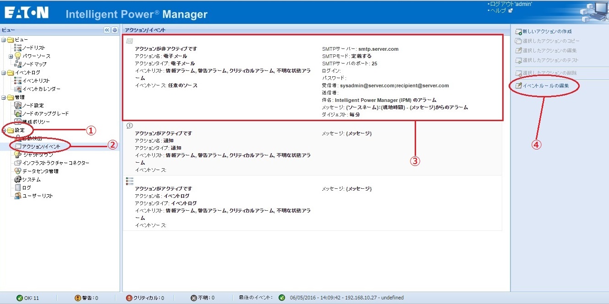Click the システム gear icon
Image resolution: width=609 pixels, height=304 pixels.
click(18, 179)
